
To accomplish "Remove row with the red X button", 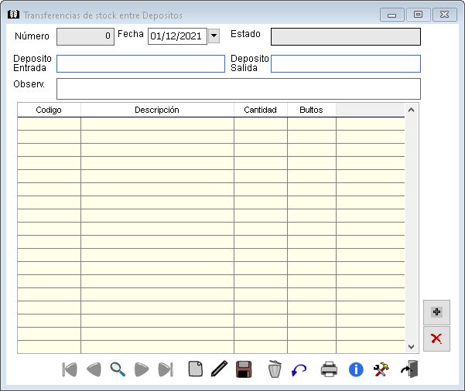I will click(x=436, y=338).
